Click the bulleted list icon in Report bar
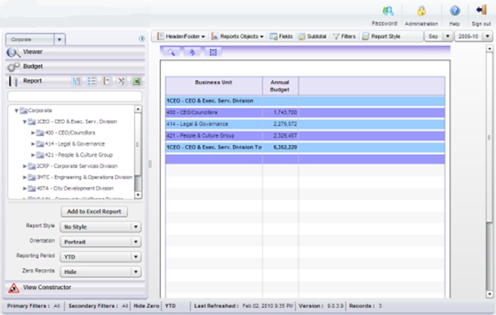Viewport: 496px width, 315px height. [92, 81]
